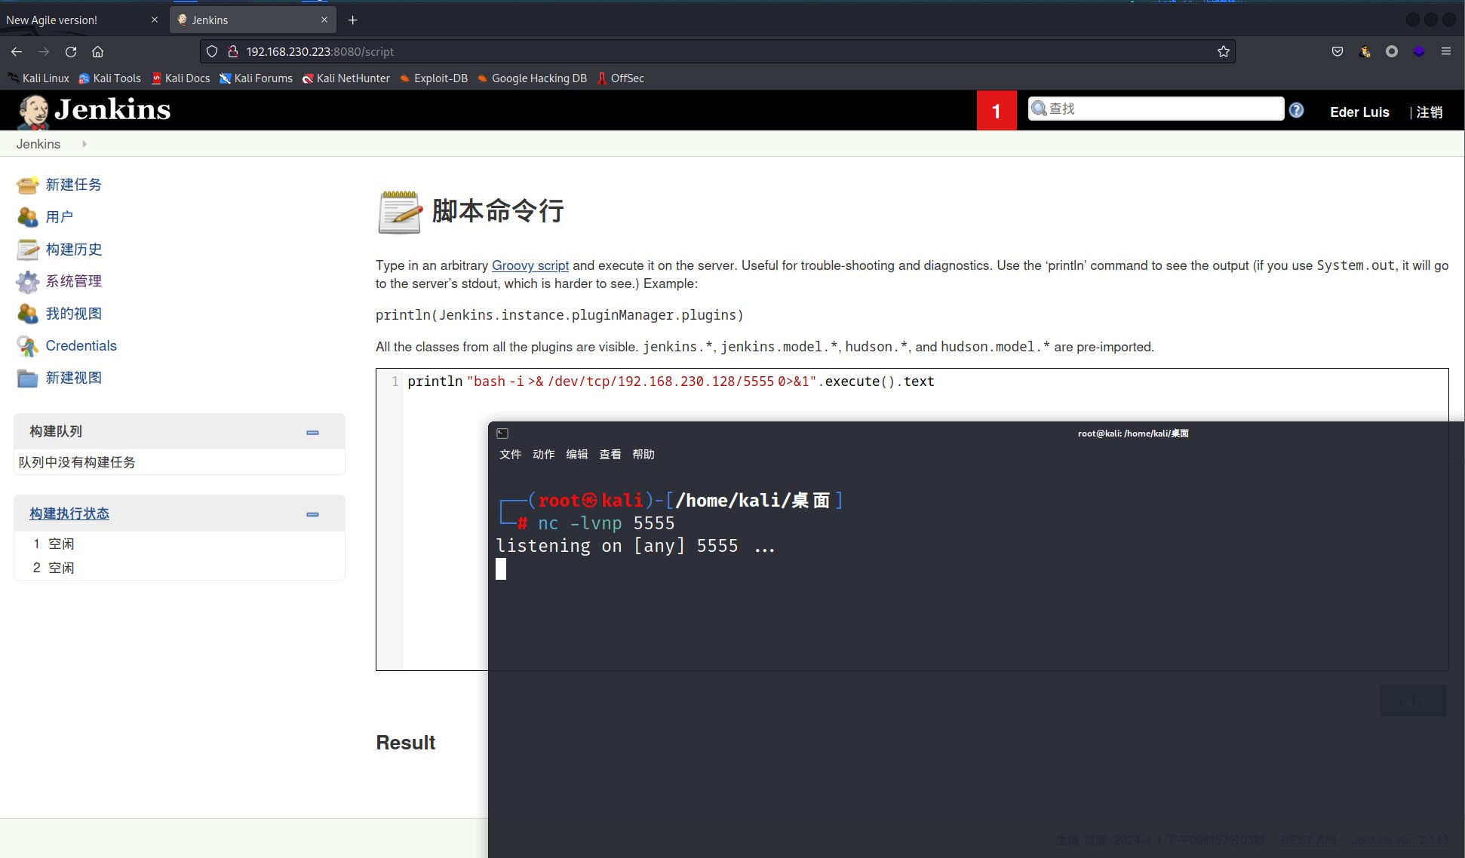The image size is (1465, 858).
Task: Open the Exploit-DB bookmark
Action: (434, 78)
